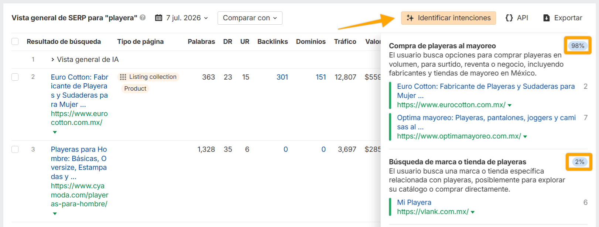Click the 0 dominios value for Playeras para Hombre
599x227 pixels.
[x=324, y=149]
